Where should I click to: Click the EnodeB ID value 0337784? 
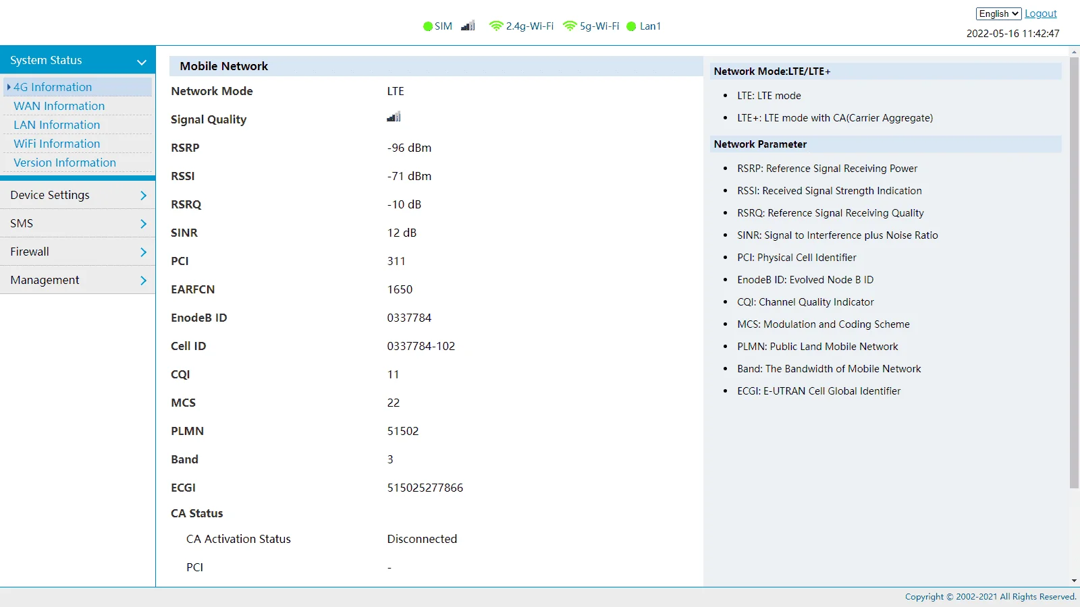[409, 318]
